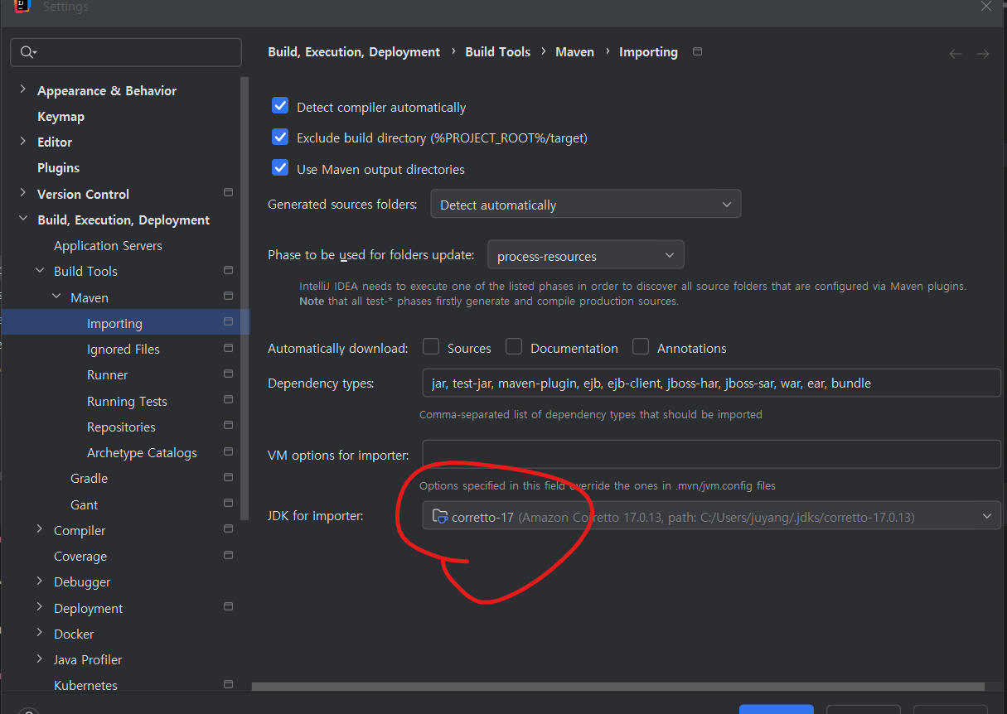This screenshot has height=714, width=1007.
Task: Click the project-level icon beside Importing row
Action: (228, 321)
